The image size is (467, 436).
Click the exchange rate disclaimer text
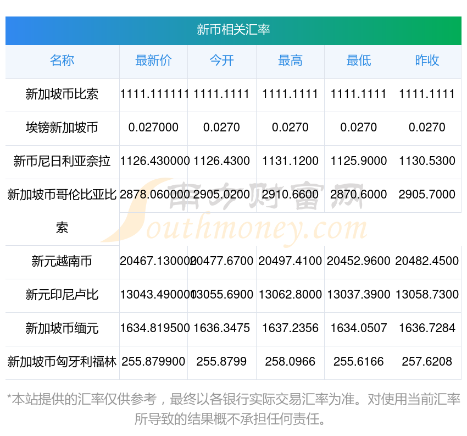[x=233, y=409]
